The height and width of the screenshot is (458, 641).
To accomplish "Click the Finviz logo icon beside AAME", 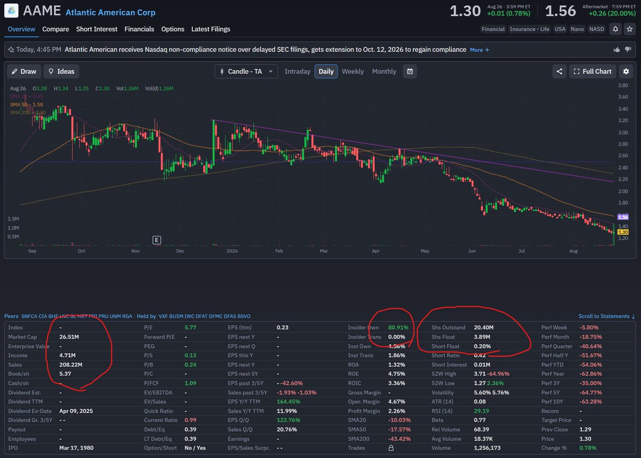I will 11,11.
